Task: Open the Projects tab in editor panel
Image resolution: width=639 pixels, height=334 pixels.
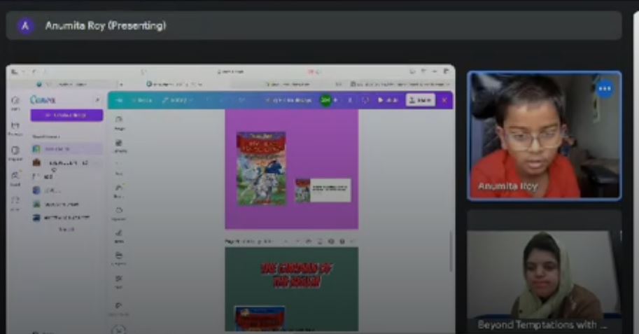Action: click(x=119, y=258)
